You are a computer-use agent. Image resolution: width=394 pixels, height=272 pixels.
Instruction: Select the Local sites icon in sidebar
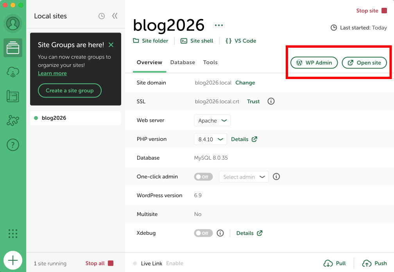pyautogui.click(x=13, y=48)
